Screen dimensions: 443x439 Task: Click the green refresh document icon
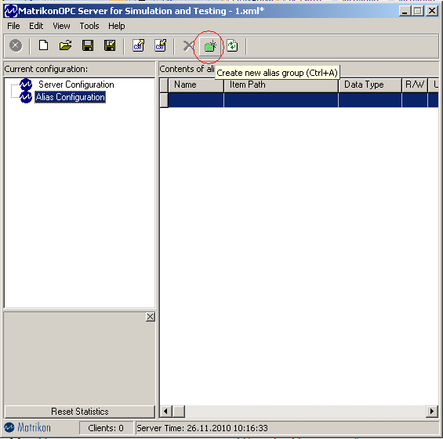click(x=232, y=45)
